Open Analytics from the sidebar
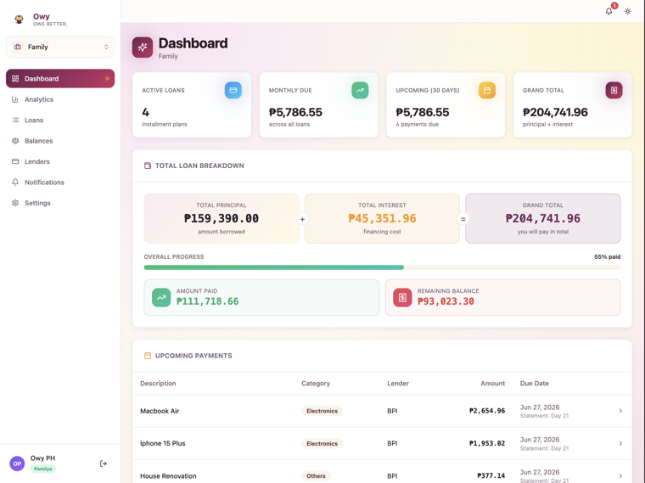 click(60, 99)
